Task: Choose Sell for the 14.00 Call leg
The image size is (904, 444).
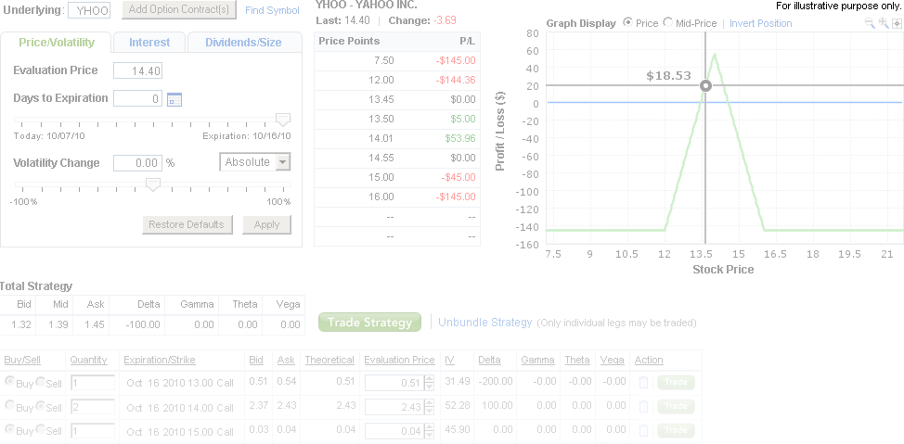Action: pos(40,407)
